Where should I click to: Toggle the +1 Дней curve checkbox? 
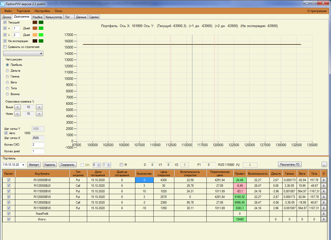coord(5,28)
